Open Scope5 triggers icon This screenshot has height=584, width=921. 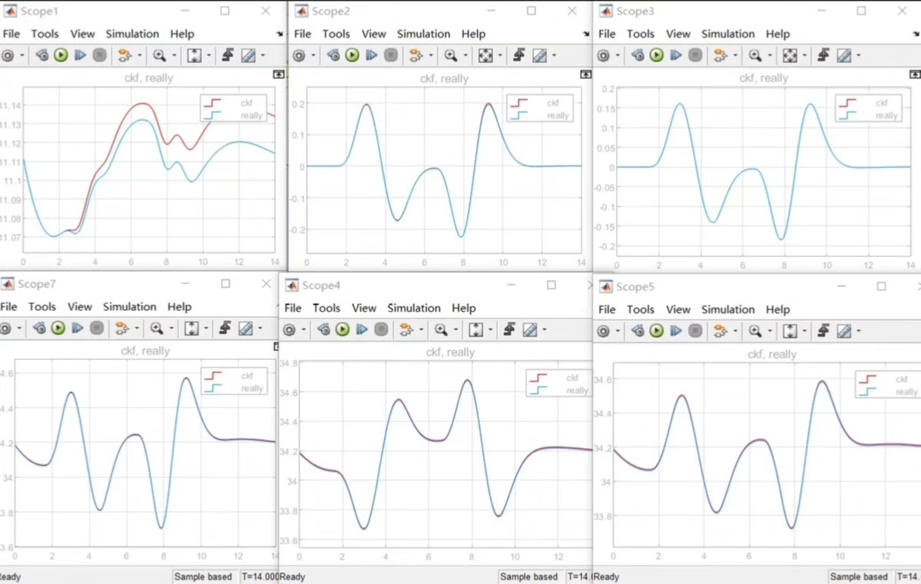(x=823, y=331)
